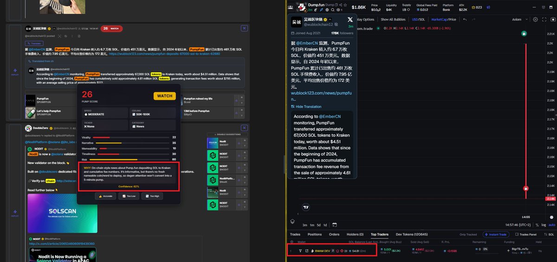Open the x.com article link below Solscan image
Screen dimensions: 557x262
coord(62,243)
